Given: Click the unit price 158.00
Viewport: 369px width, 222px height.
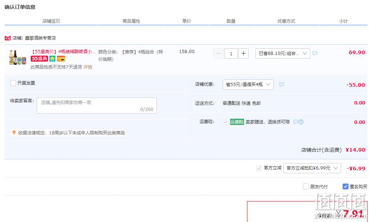Looking at the screenshot, I should (187, 52).
